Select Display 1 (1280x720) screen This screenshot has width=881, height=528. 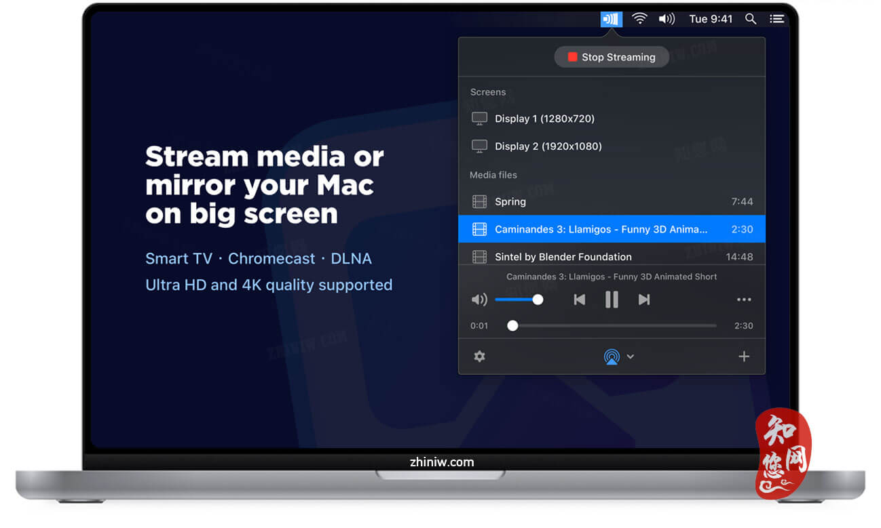pyautogui.click(x=612, y=119)
